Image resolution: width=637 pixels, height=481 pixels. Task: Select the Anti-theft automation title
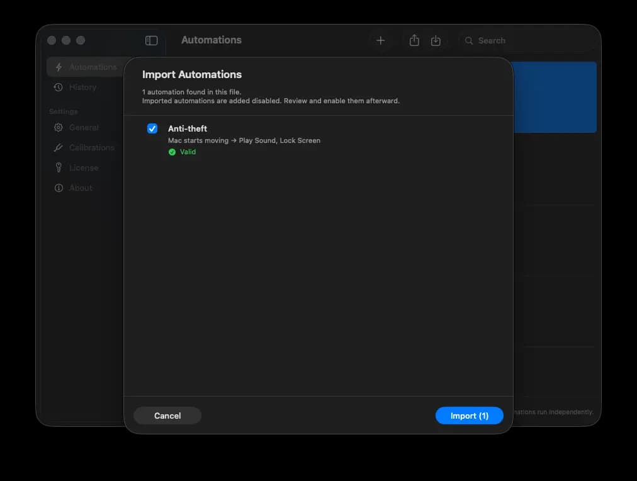click(x=188, y=128)
